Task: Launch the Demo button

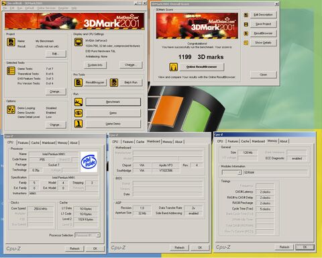Action: click(x=113, y=113)
